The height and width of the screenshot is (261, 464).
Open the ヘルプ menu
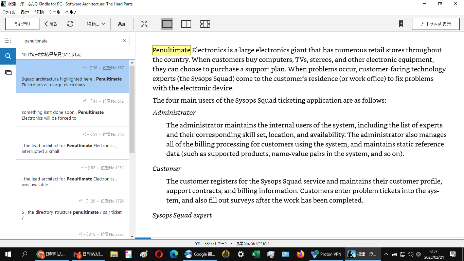[x=71, y=12]
